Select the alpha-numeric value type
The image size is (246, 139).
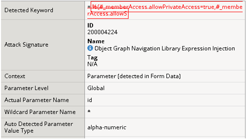(x=107, y=127)
